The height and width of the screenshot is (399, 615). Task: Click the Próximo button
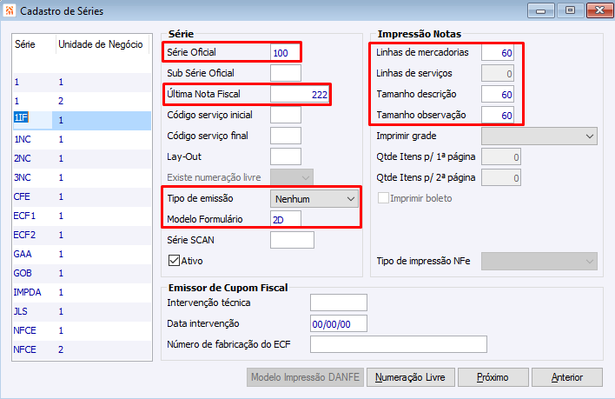(493, 377)
